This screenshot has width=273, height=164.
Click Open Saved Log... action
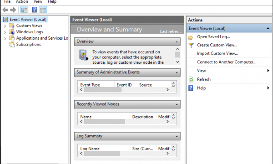pyautogui.click(x=213, y=37)
